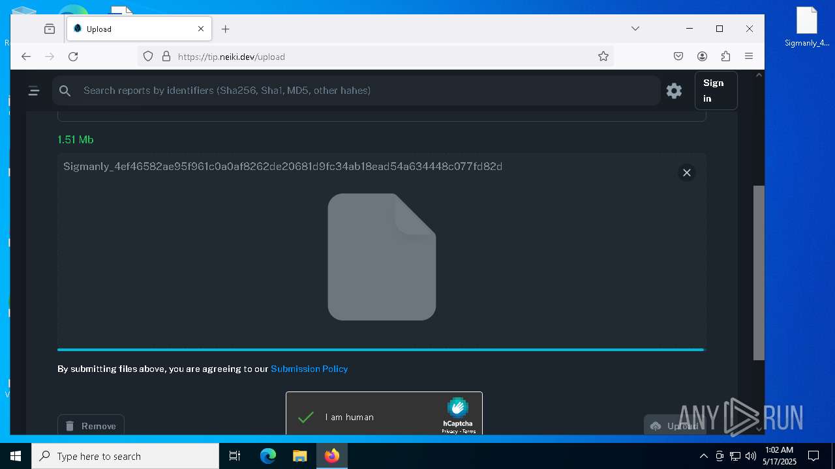Open hCaptcha Privacy link
This screenshot has height=469, width=835.
(449, 431)
